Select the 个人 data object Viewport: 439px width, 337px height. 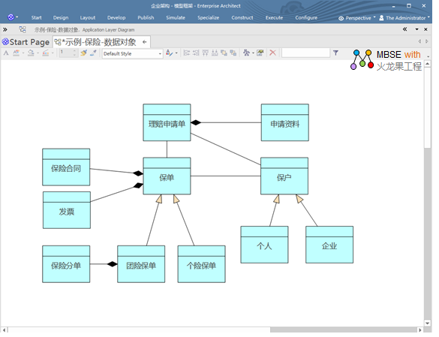point(265,245)
